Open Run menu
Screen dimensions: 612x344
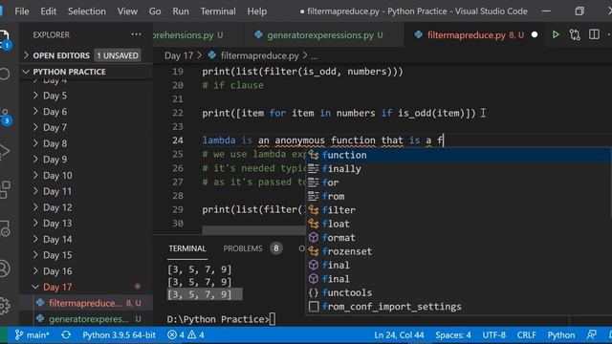pos(181,11)
